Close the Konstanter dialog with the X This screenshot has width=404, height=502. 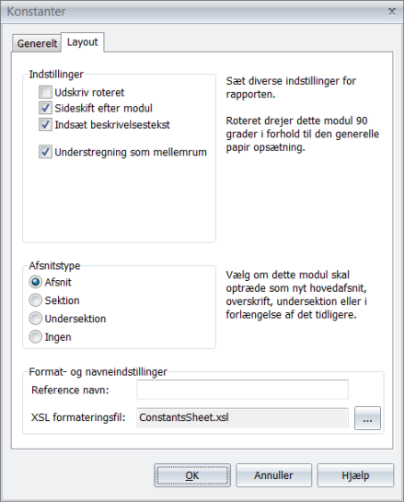[392, 12]
